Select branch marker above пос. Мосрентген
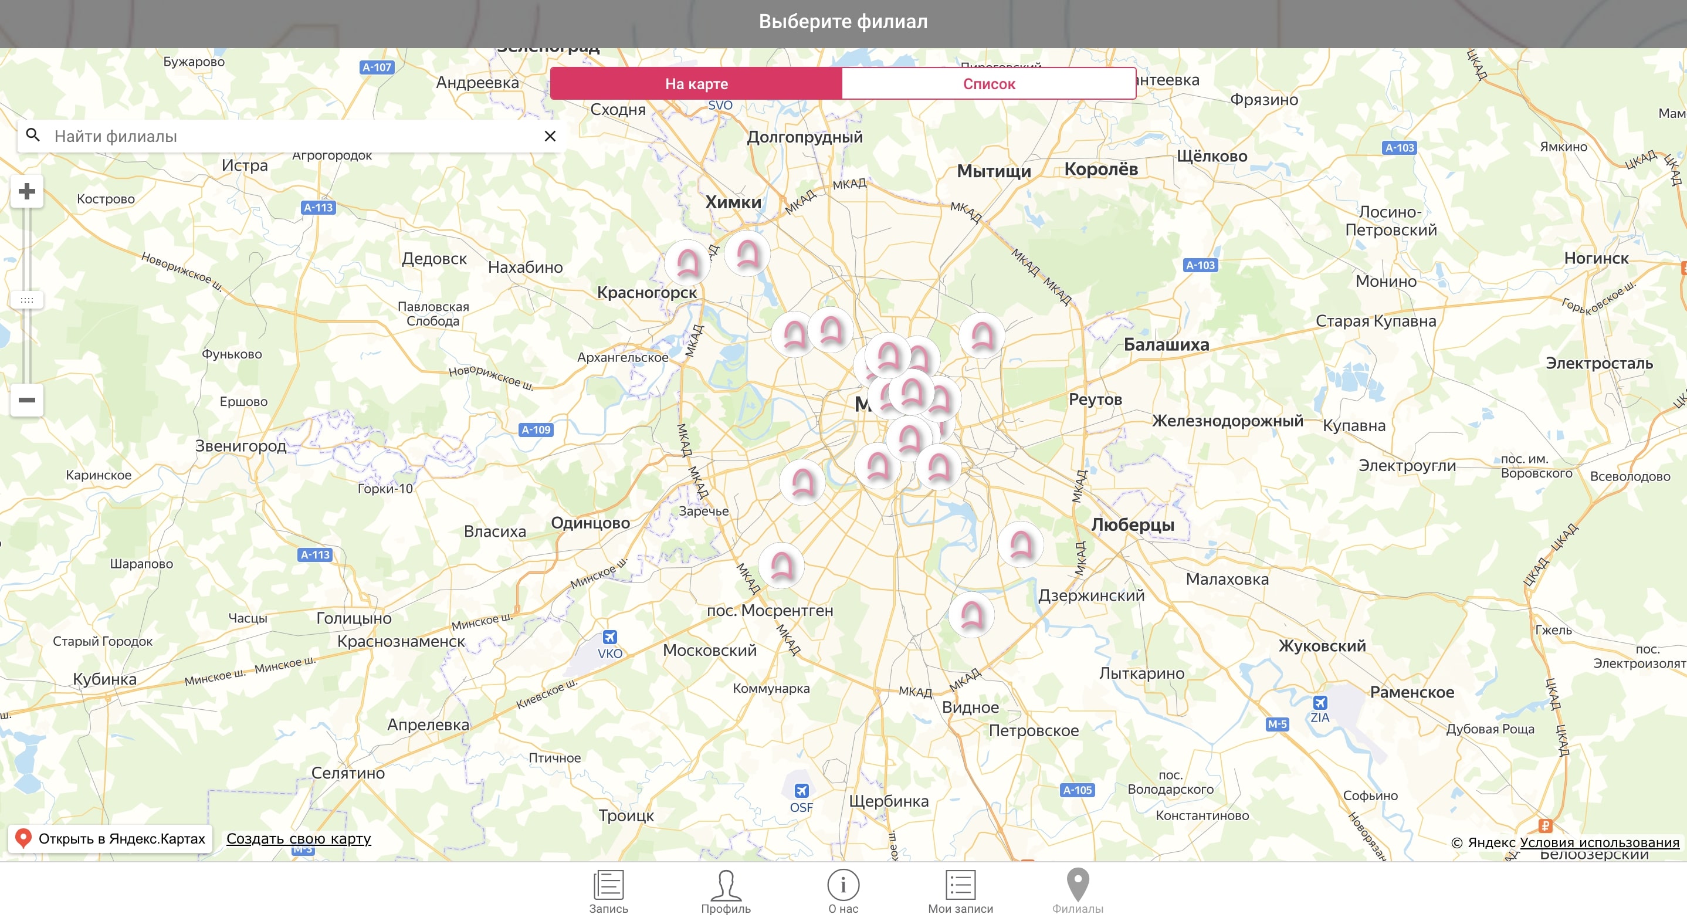This screenshot has width=1687, height=921. tap(781, 565)
